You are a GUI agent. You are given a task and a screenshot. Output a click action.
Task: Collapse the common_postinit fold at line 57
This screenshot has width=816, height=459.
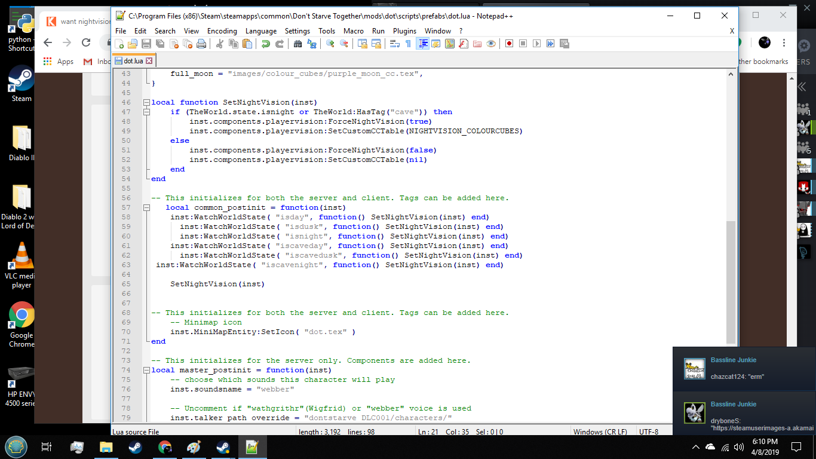coord(146,207)
